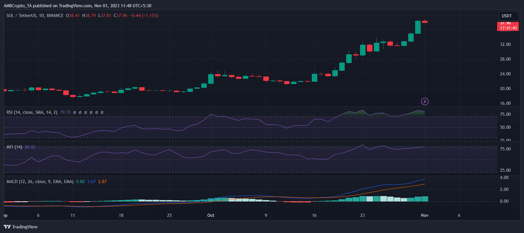The image size is (524, 233).
Task: Click the MACD signal value 2.87
Action: tap(102, 182)
